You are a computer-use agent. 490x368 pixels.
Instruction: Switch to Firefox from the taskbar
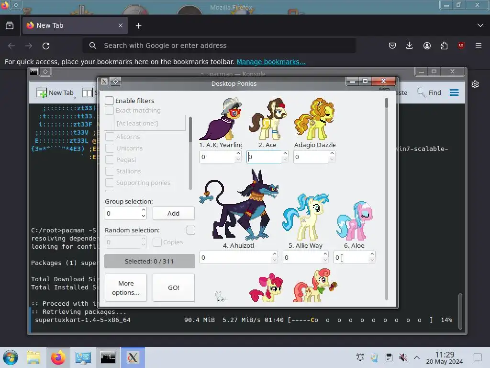(x=58, y=357)
